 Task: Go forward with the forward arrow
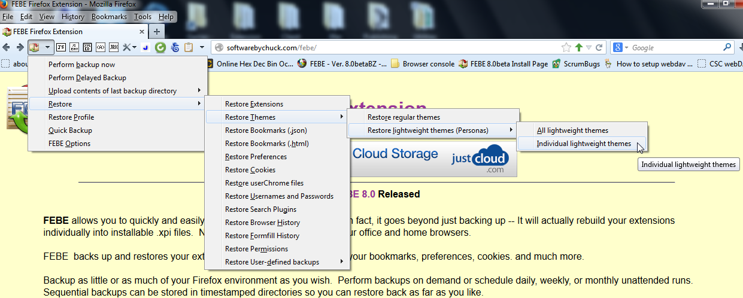(x=20, y=47)
